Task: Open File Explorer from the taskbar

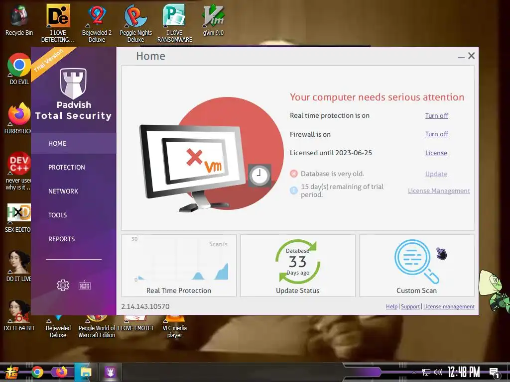Action: (x=86, y=372)
